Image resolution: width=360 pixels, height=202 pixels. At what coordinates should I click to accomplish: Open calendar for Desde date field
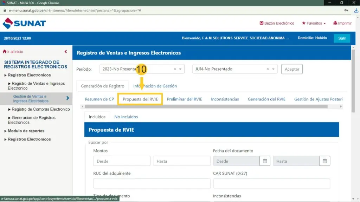pos(265,161)
